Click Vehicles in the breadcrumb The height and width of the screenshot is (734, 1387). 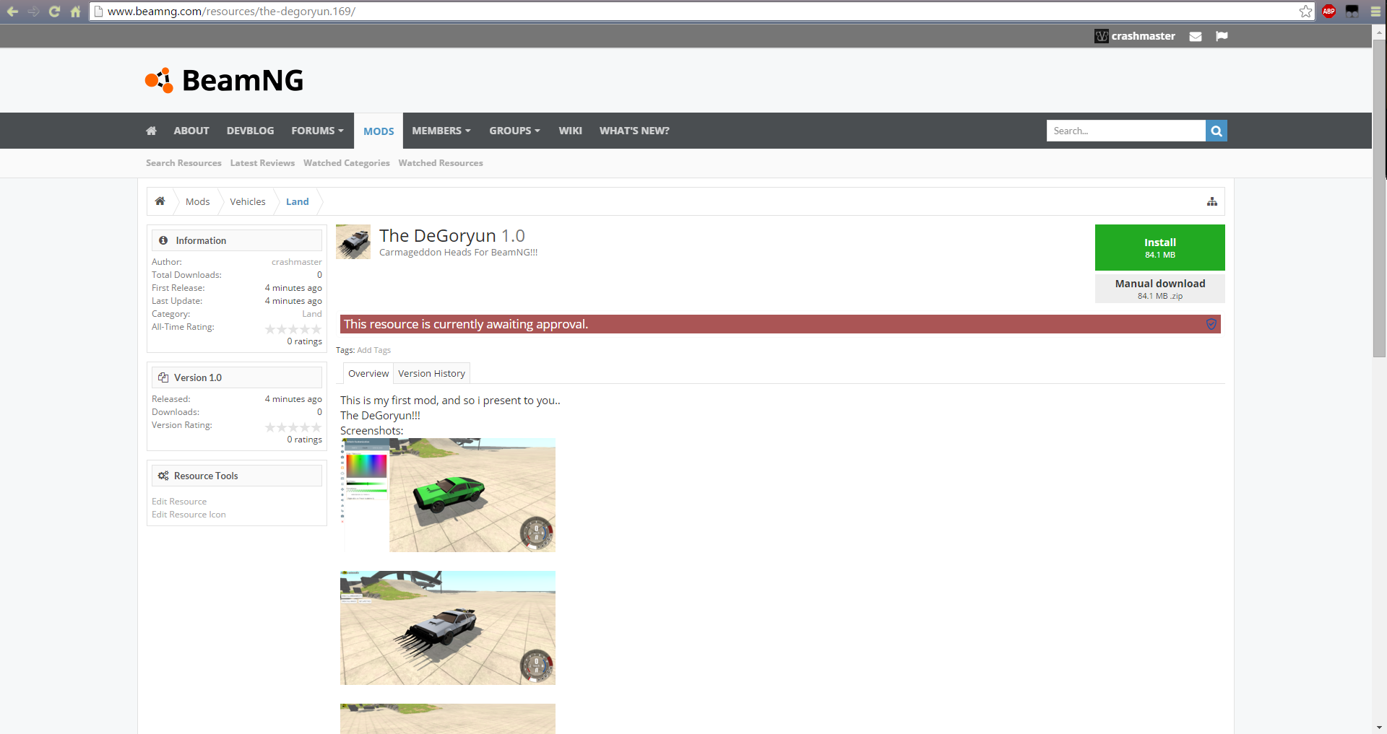(248, 201)
